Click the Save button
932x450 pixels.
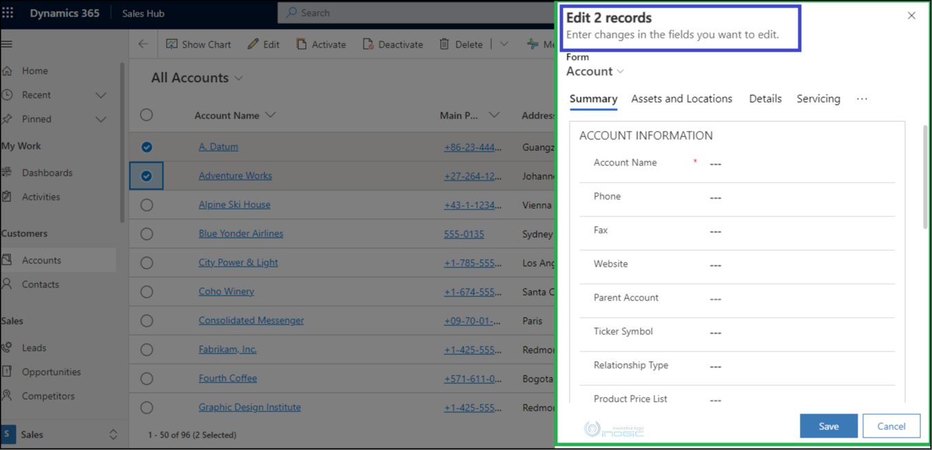[x=829, y=426]
